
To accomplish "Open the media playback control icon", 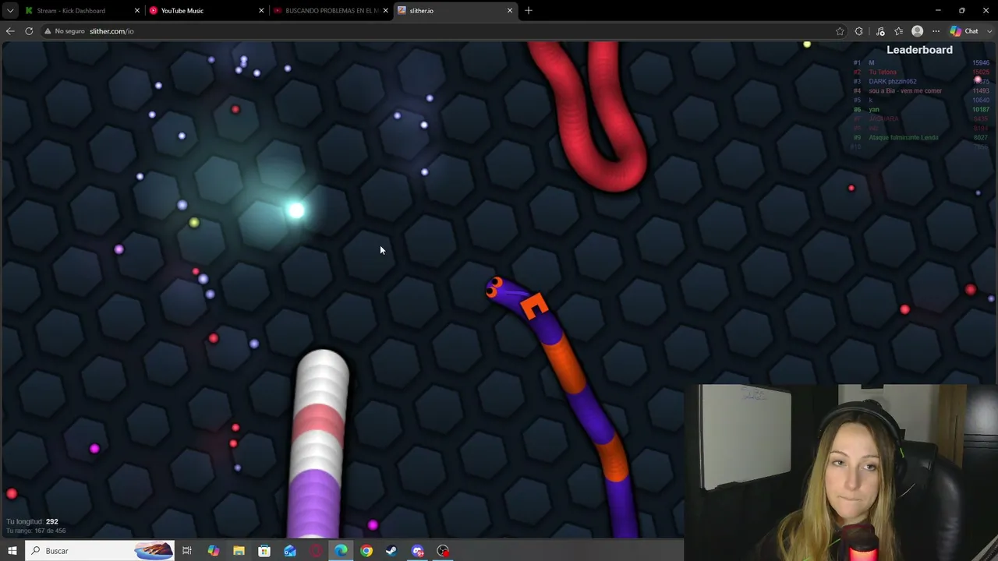I will click(x=880, y=31).
